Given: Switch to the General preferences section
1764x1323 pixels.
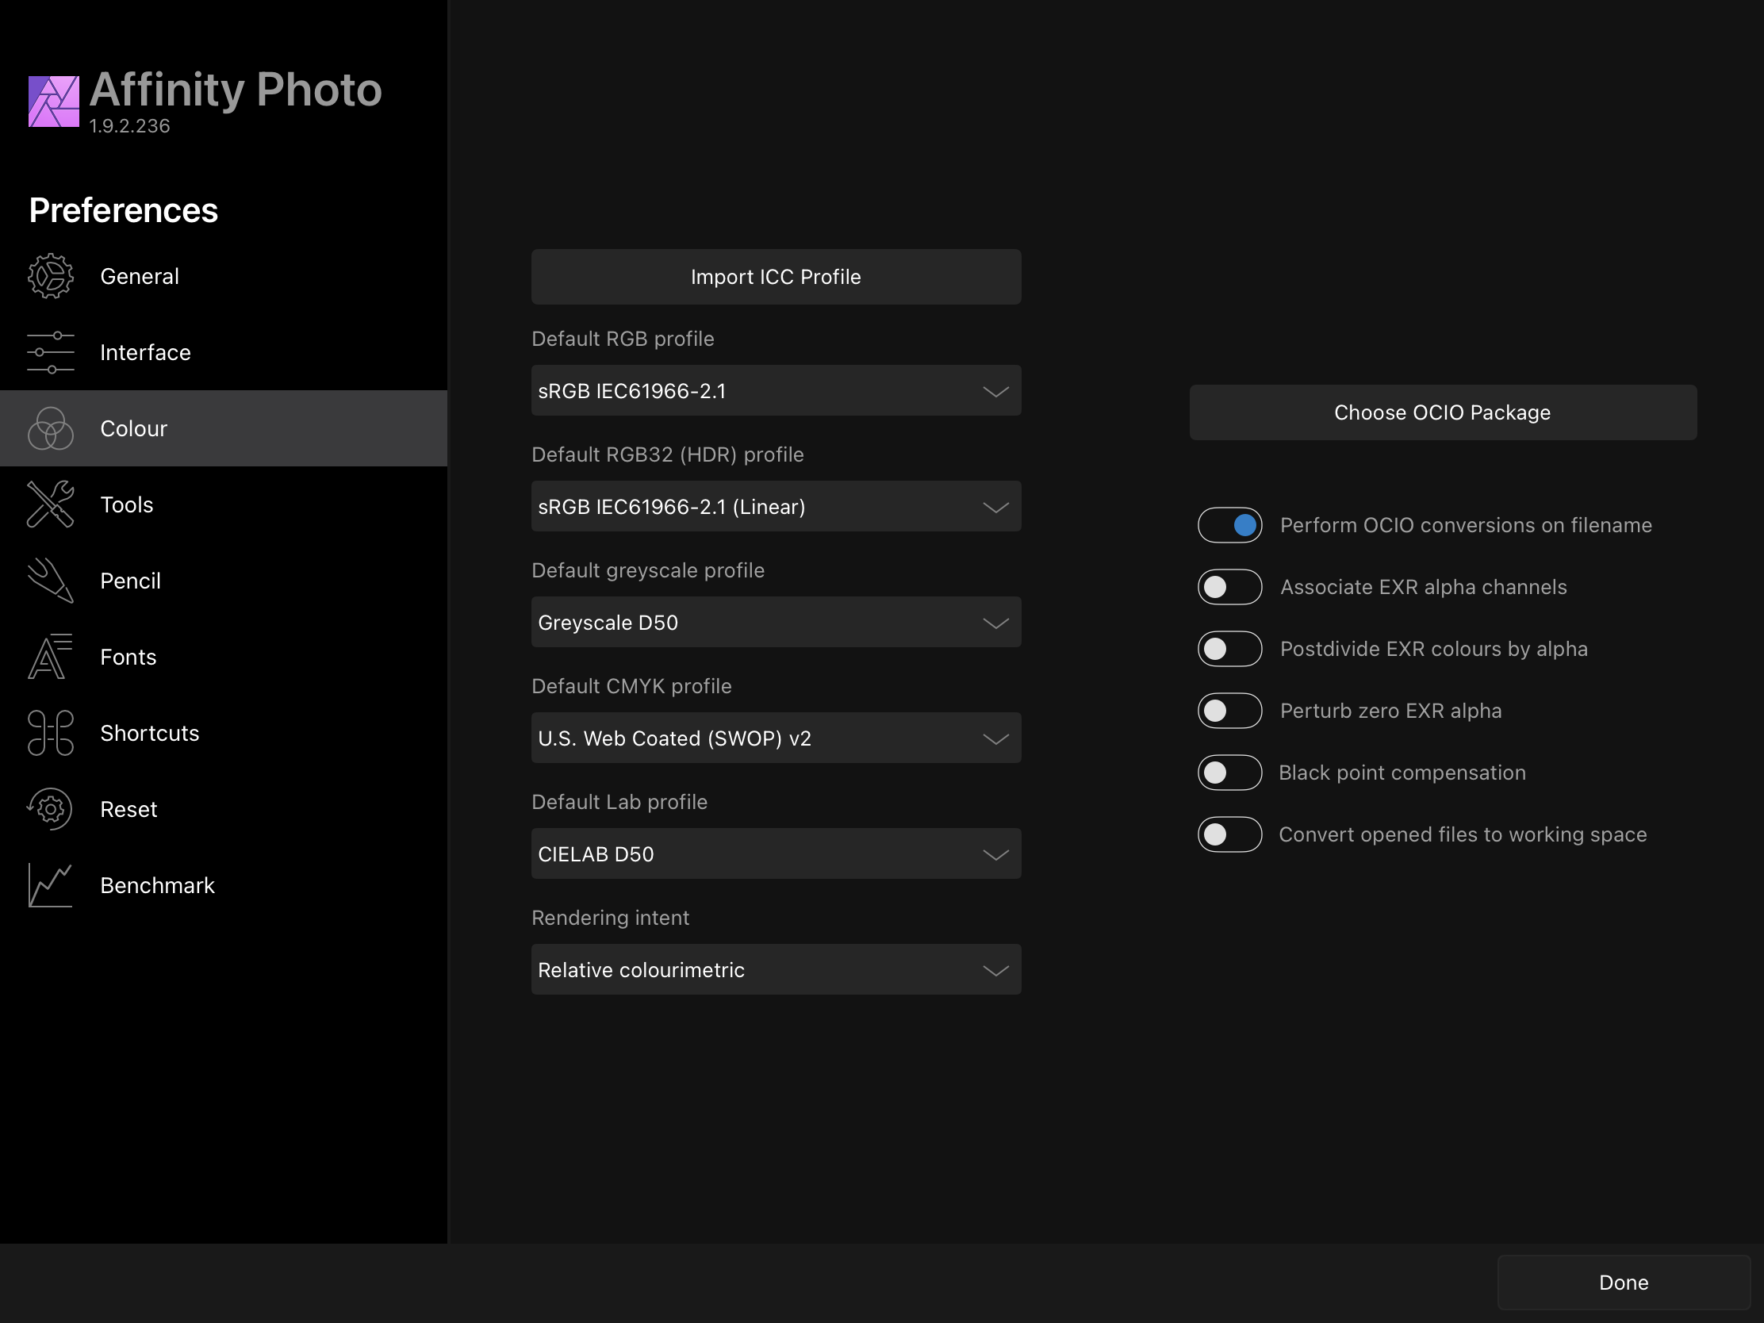Looking at the screenshot, I should coord(224,276).
